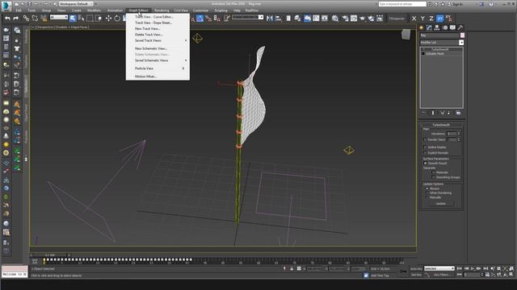Select the Select and Move tool
Image resolution: width=517 pixels, height=290 pixels.
coord(108,19)
